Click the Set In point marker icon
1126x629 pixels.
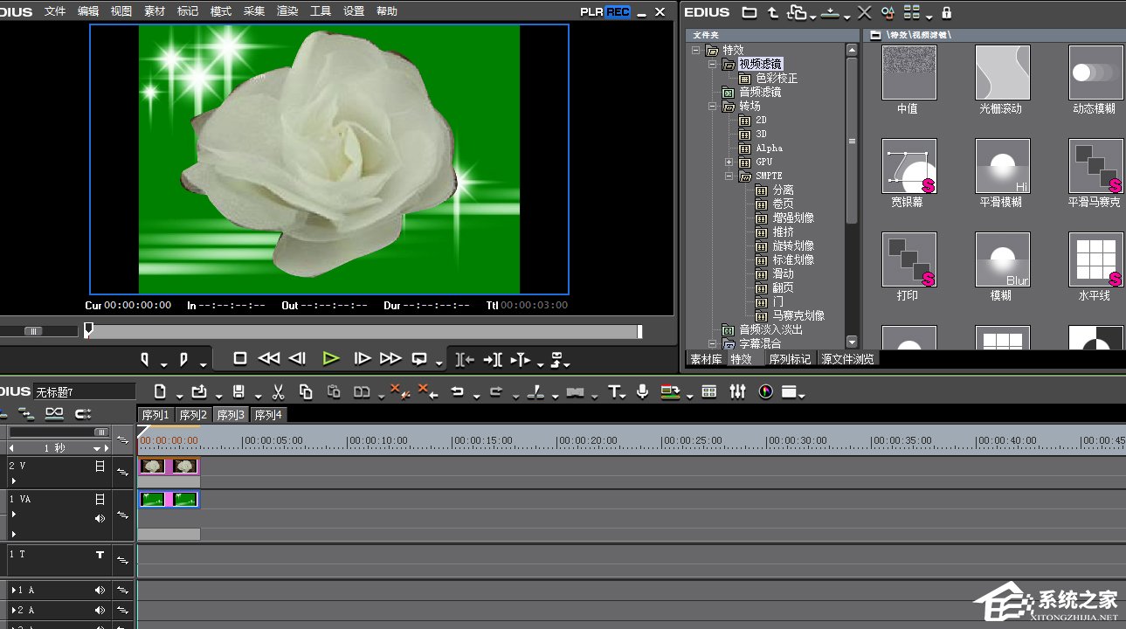point(145,359)
